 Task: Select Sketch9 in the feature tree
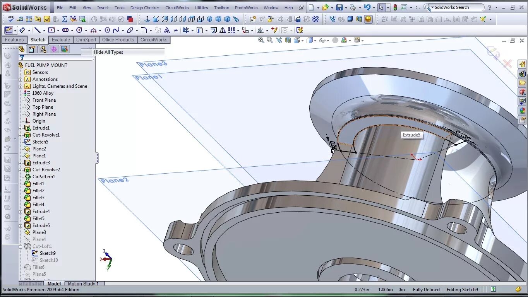[47, 253]
